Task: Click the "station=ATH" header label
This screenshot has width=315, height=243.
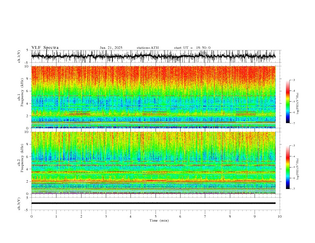Action: (148, 48)
